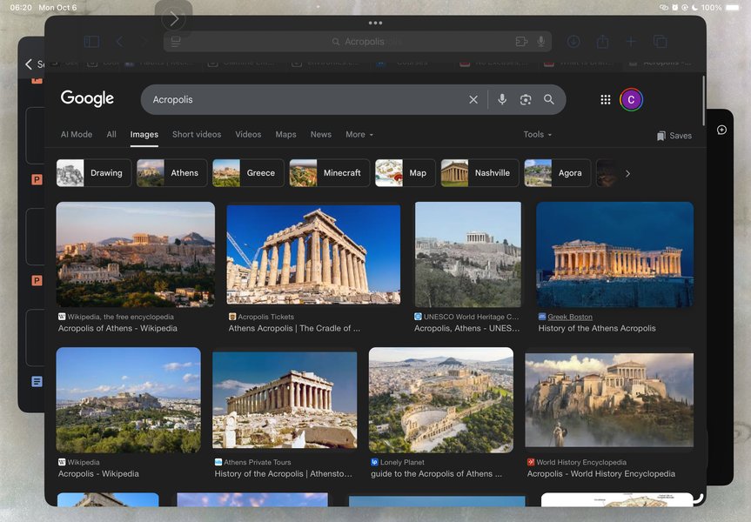
Task: Open Google Lens image search
Action: point(526,100)
